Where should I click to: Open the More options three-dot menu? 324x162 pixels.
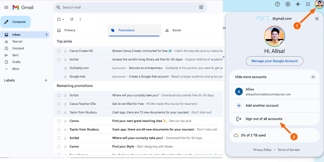[80, 19]
